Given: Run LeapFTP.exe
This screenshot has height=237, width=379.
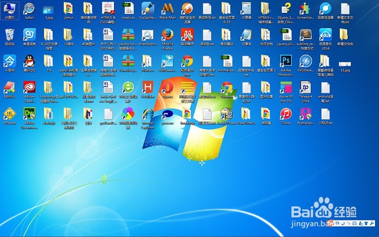Looking at the screenshot, I should pyautogui.click(x=227, y=116).
